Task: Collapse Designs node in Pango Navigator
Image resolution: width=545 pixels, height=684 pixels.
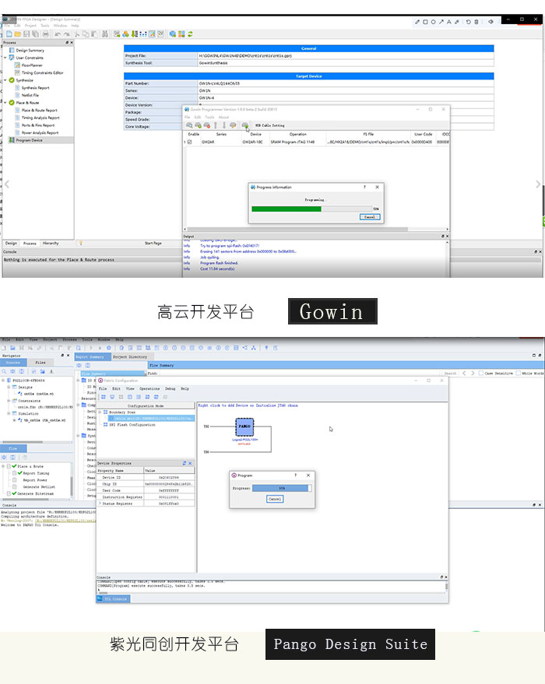Action: coord(9,387)
